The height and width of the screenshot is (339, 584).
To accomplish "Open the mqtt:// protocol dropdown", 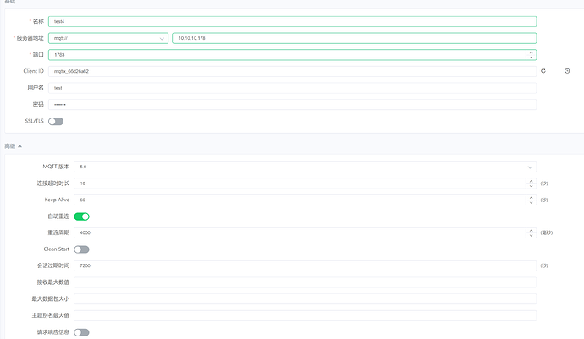I will [108, 38].
